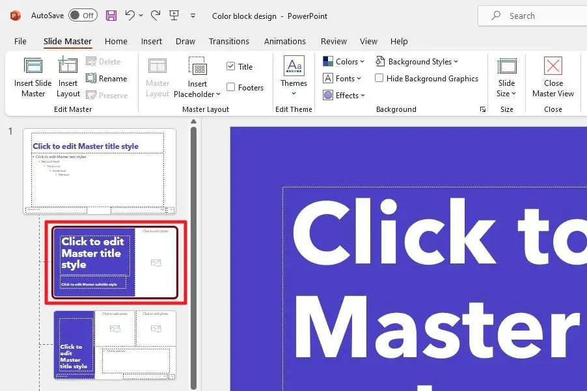Click the Master Layout icon
The image size is (587, 391).
(x=157, y=66)
